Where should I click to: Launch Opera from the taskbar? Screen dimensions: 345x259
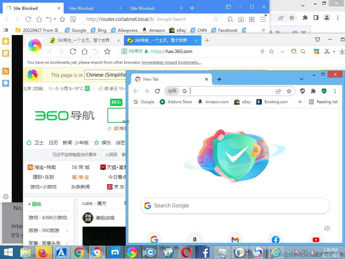[186, 252]
